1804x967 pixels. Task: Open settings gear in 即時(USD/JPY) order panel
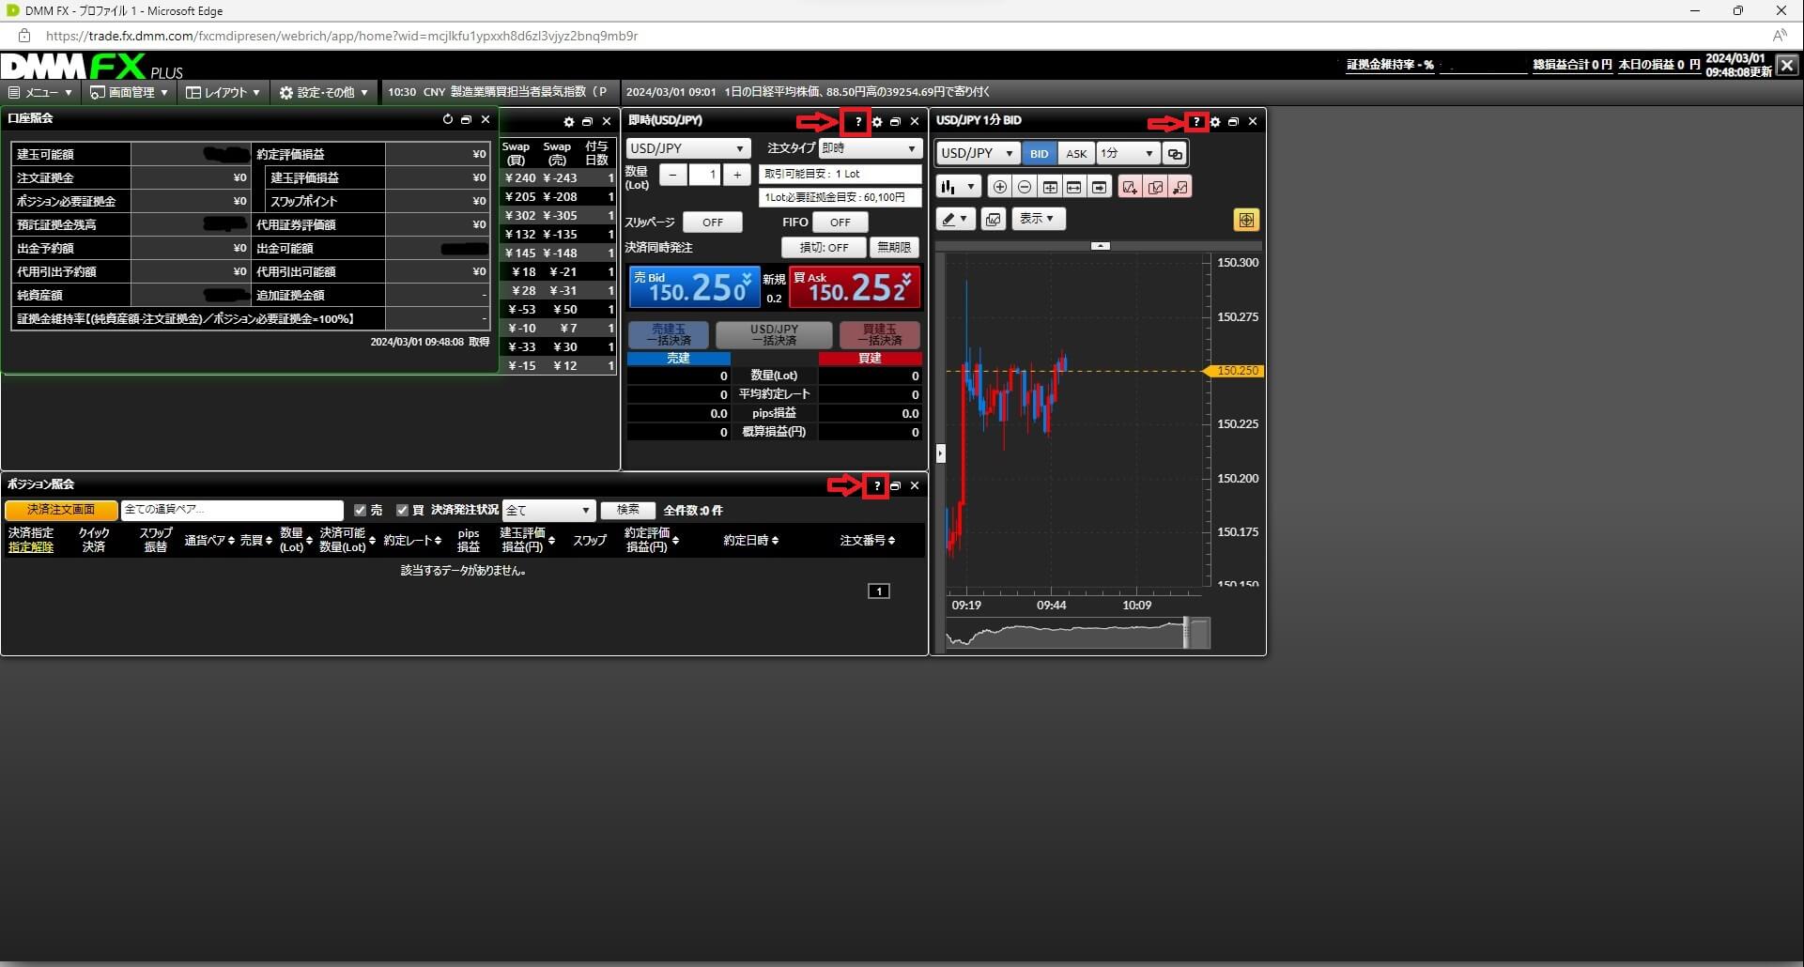[x=877, y=122]
